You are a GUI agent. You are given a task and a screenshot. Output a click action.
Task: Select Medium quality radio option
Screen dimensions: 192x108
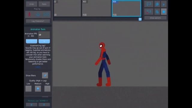point(38,89)
